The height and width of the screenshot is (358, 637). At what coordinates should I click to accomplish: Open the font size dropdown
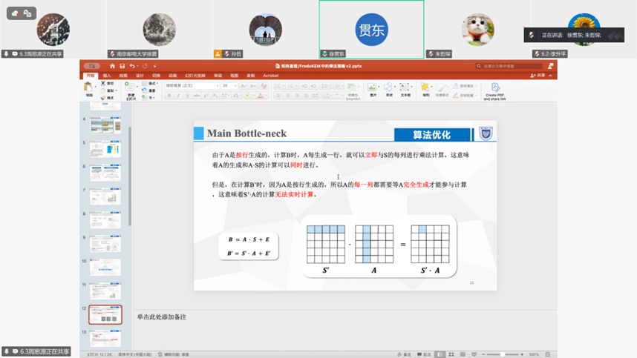[x=229, y=85]
